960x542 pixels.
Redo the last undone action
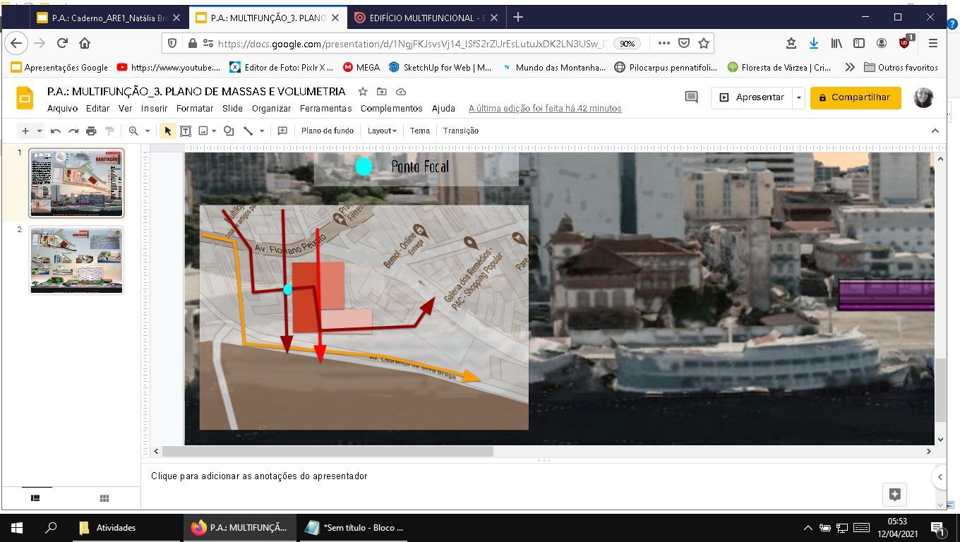click(73, 131)
